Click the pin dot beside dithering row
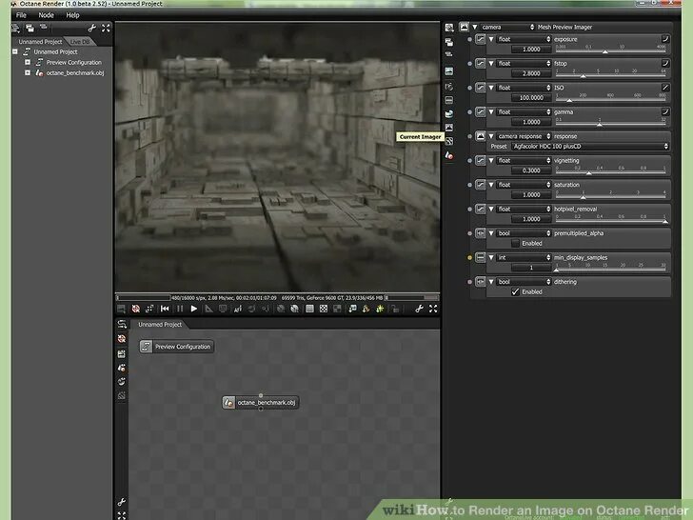 coord(469,282)
